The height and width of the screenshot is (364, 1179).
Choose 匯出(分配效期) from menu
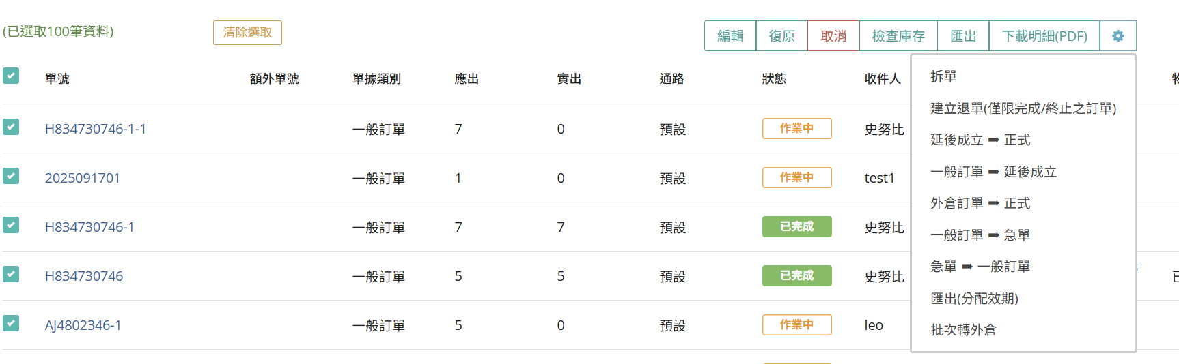973,299
